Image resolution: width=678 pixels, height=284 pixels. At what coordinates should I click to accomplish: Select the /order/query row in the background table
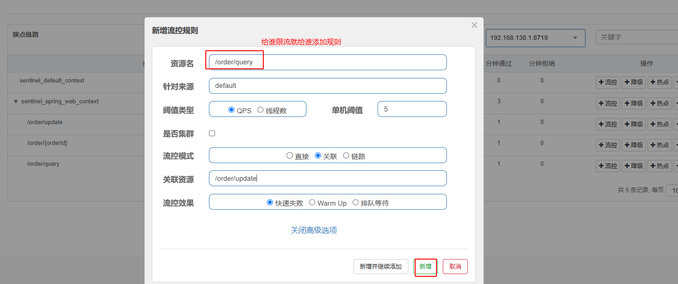(43, 164)
